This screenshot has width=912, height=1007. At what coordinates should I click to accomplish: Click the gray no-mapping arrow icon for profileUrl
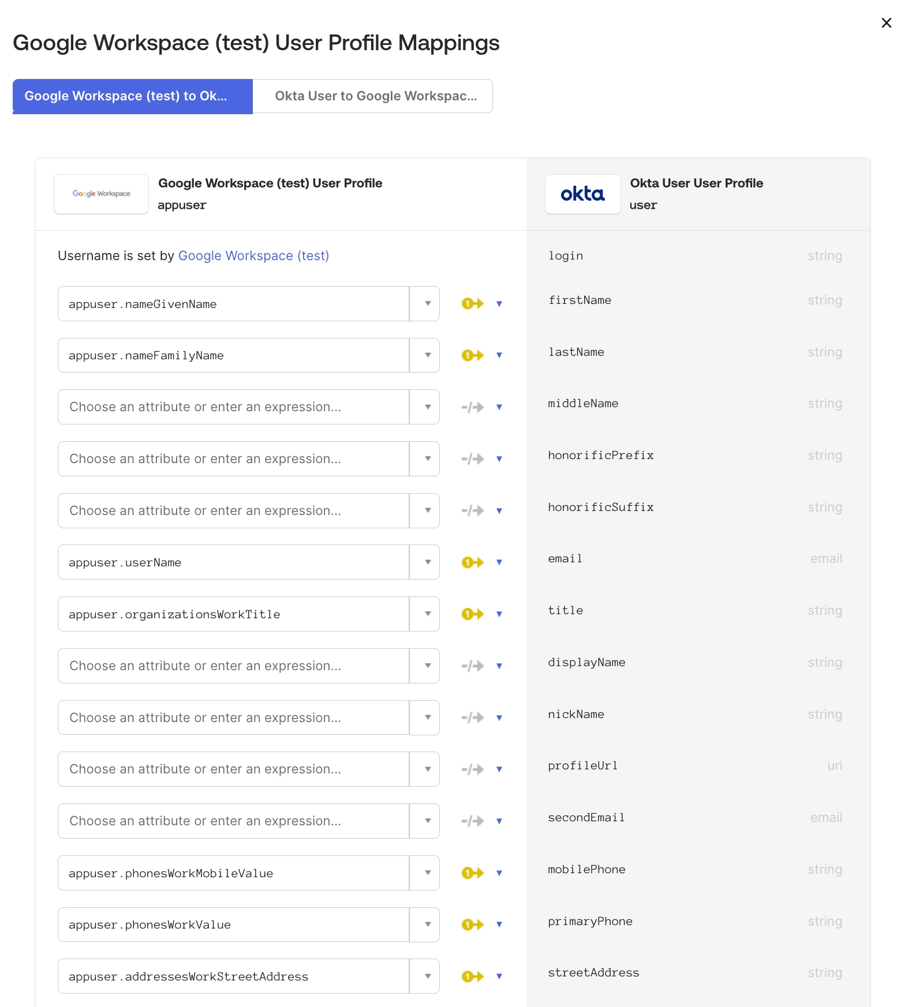pyautogui.click(x=472, y=769)
